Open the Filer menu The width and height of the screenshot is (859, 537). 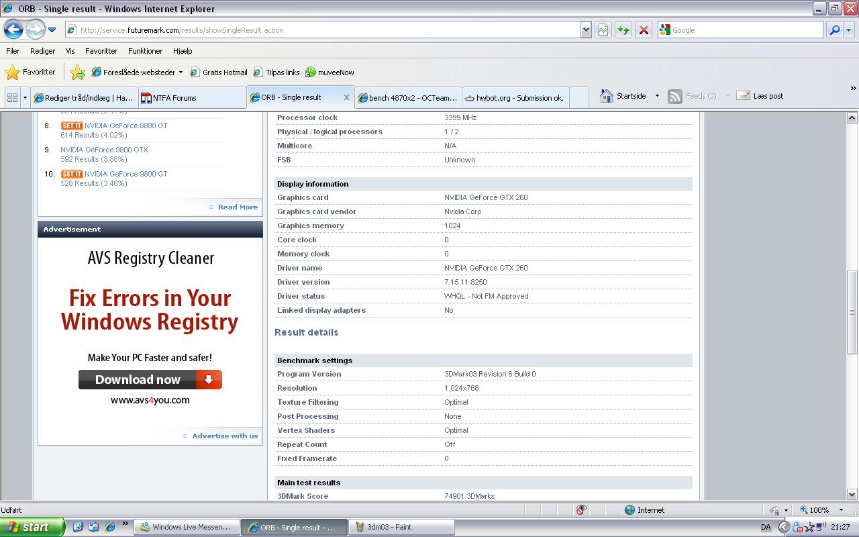(x=13, y=51)
